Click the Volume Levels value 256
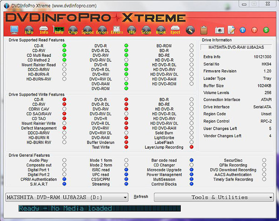Image resolution: width=279 pixels, height=221 pixels. tap(268, 93)
